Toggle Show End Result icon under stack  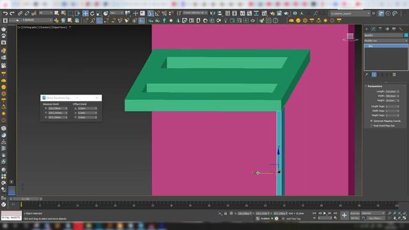(x=374, y=75)
